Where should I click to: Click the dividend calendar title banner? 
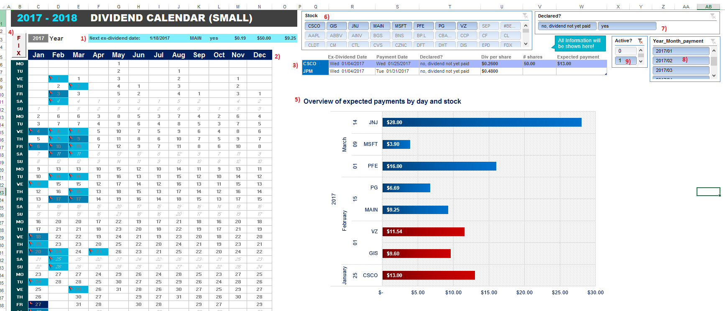click(x=153, y=18)
